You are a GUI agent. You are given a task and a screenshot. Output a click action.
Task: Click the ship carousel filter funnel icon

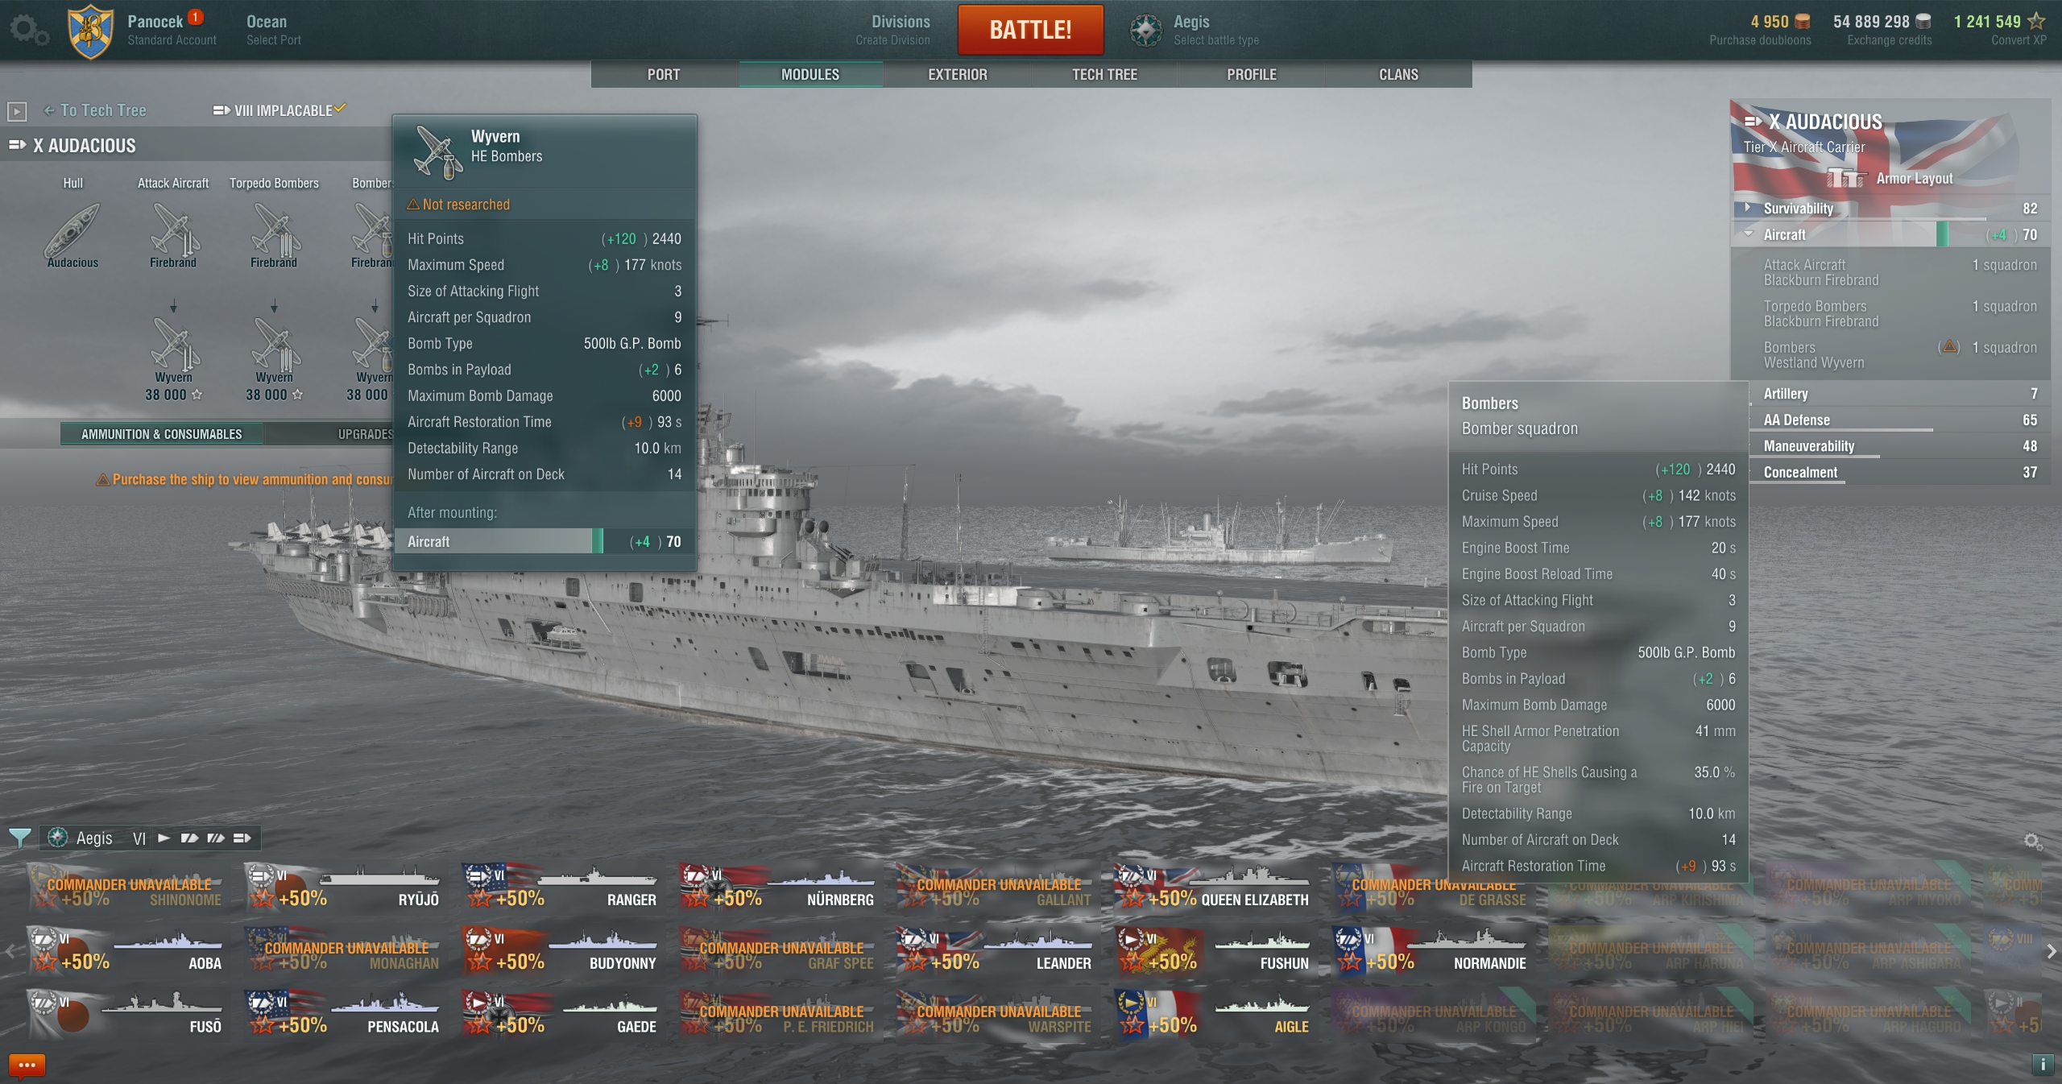coord(19,838)
